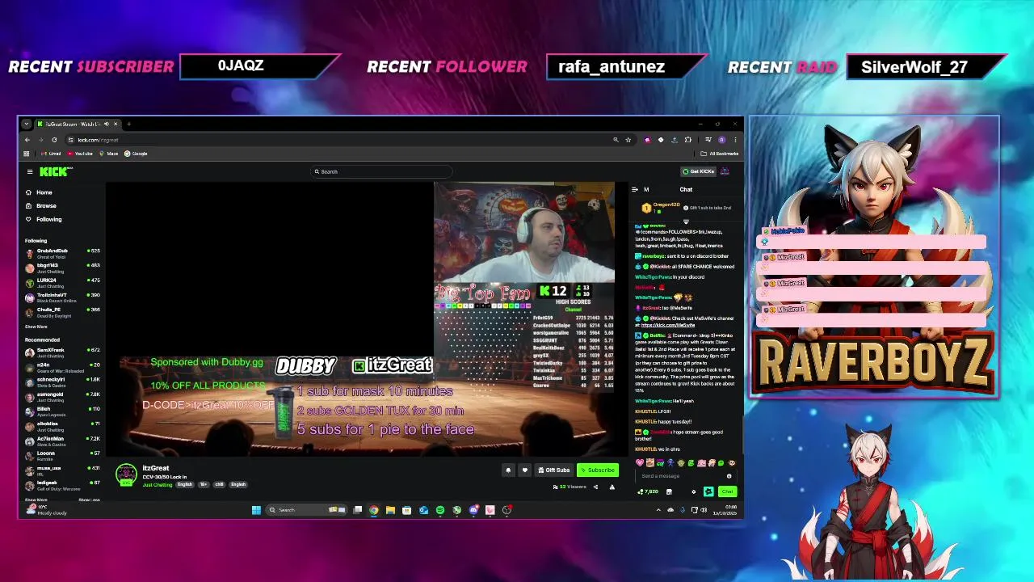The image size is (1034, 582).
Task: Select the pink heart quick emote
Action: coord(640,463)
